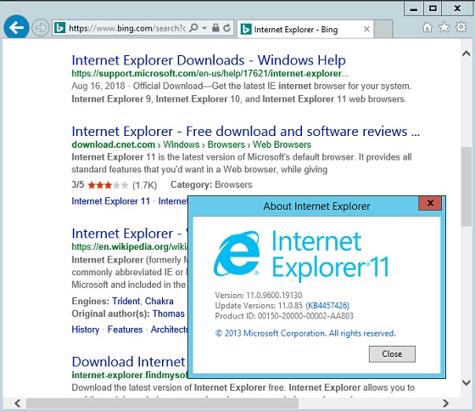Open the Features sublink under Wikipedia result
Image resolution: width=475 pixels, height=412 pixels.
(x=126, y=330)
